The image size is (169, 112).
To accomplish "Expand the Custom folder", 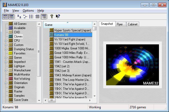I will [x=6, y=45].
